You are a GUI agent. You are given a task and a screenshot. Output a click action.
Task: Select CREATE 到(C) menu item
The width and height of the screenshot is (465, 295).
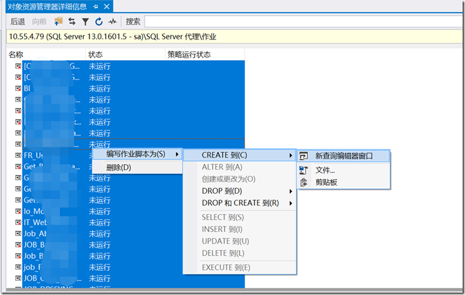tap(240, 155)
